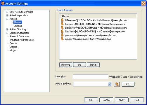Click the Apply button

coord(122,100)
